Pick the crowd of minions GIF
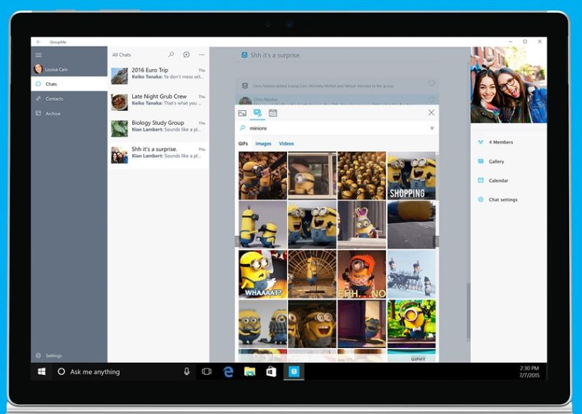 click(362, 175)
